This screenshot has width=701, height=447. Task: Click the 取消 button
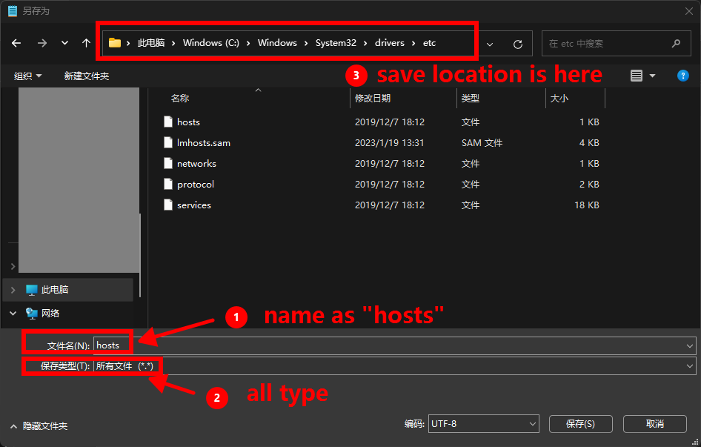tap(654, 423)
